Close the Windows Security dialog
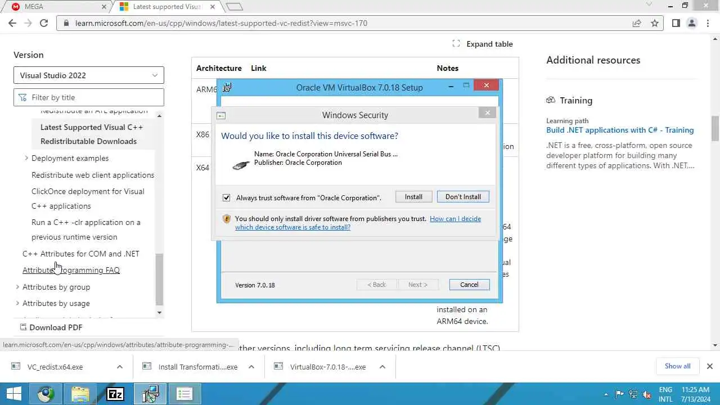The width and height of the screenshot is (720, 405). (x=487, y=113)
